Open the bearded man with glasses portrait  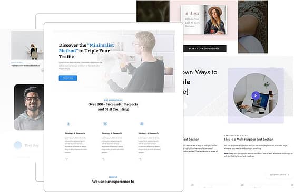tap(29, 107)
